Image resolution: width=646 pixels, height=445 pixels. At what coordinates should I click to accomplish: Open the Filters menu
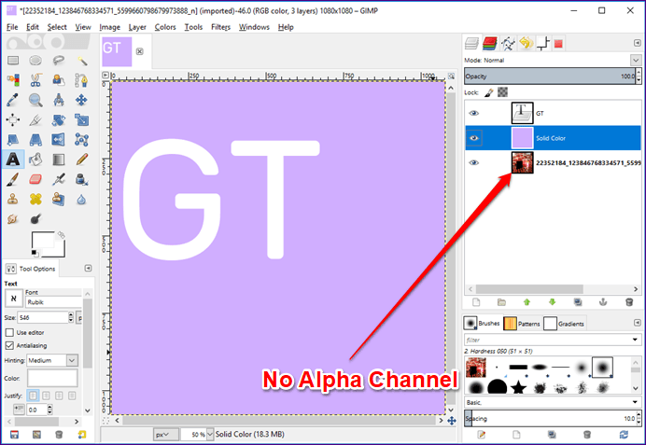pyautogui.click(x=221, y=27)
